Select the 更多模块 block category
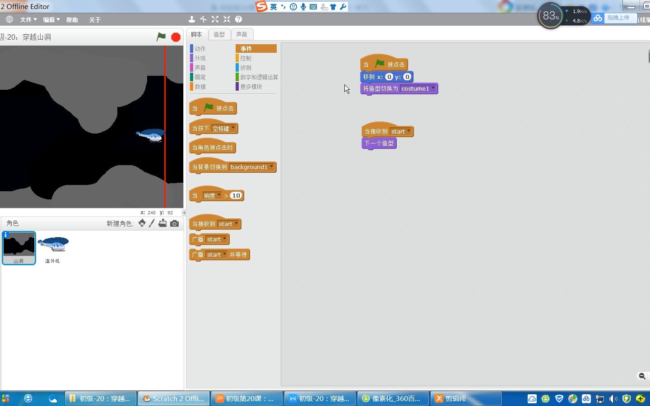The image size is (650, 406). [x=251, y=86]
